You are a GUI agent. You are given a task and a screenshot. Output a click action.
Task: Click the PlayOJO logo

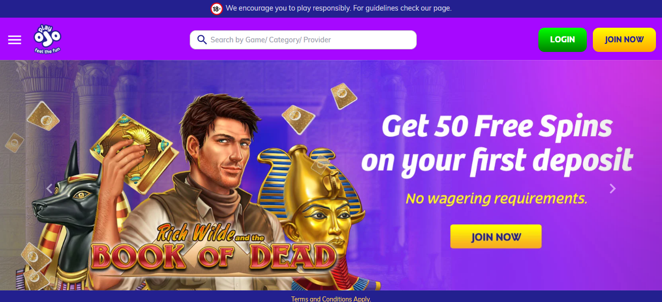coord(47,39)
